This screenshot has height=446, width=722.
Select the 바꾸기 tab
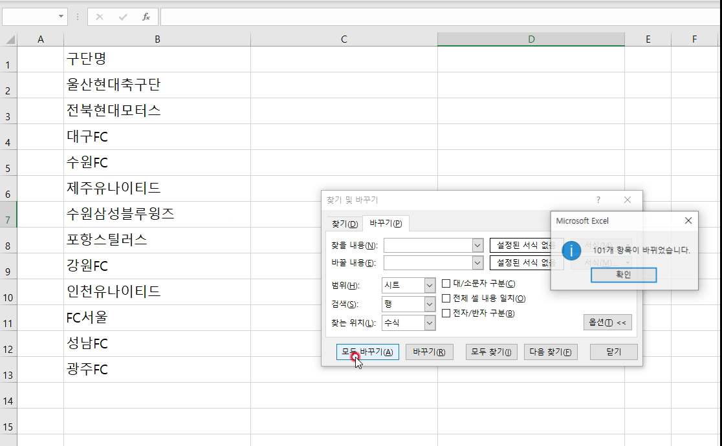386,223
